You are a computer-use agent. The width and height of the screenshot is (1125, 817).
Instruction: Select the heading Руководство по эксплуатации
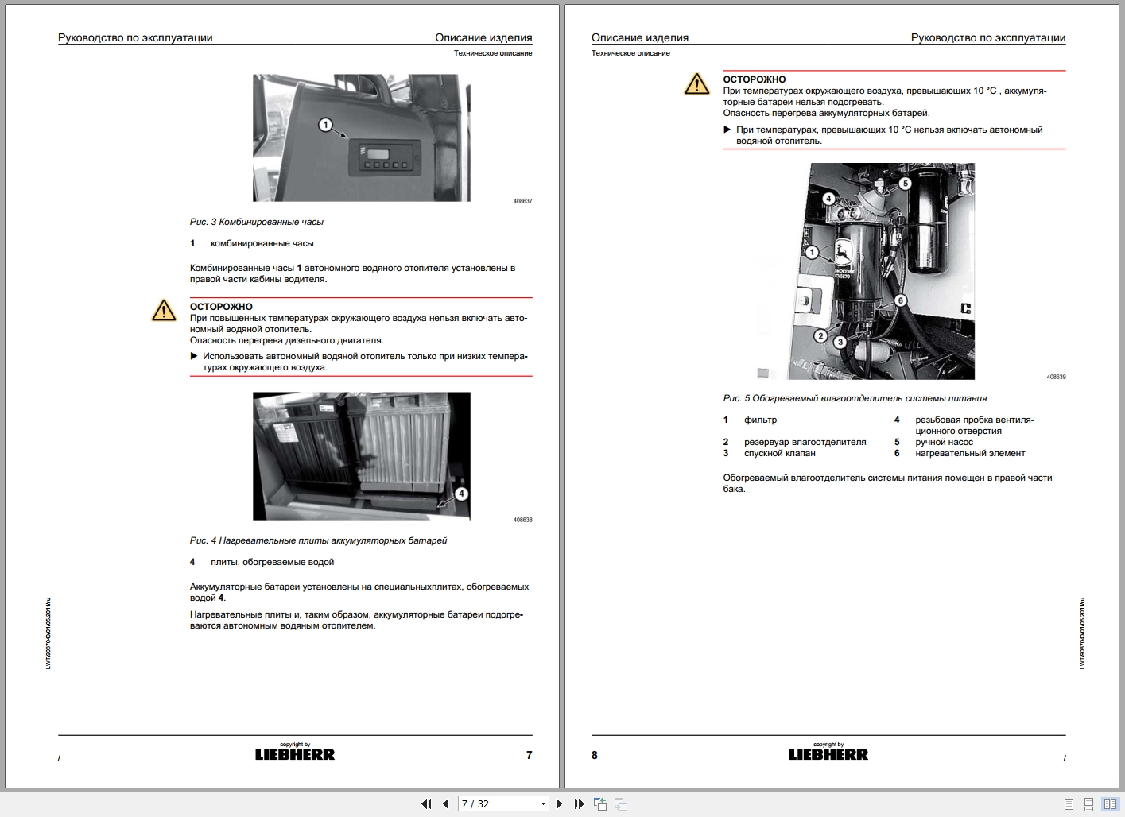(135, 37)
